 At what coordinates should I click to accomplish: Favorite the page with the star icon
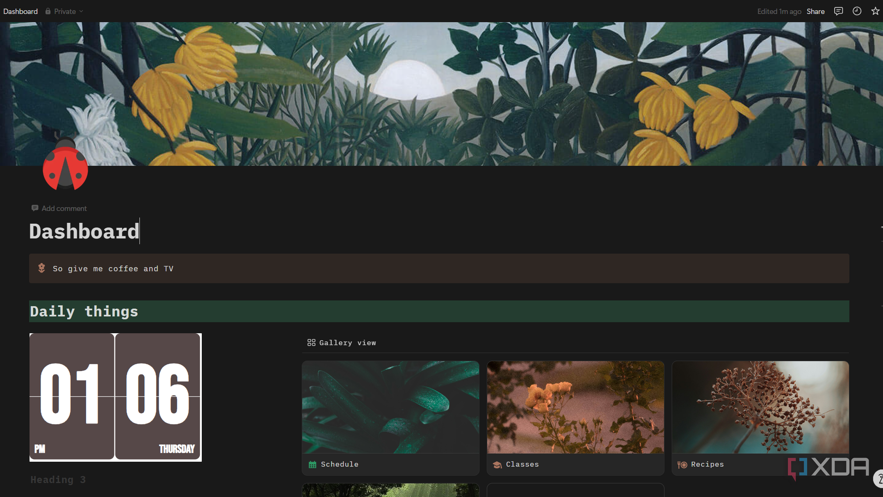875,11
